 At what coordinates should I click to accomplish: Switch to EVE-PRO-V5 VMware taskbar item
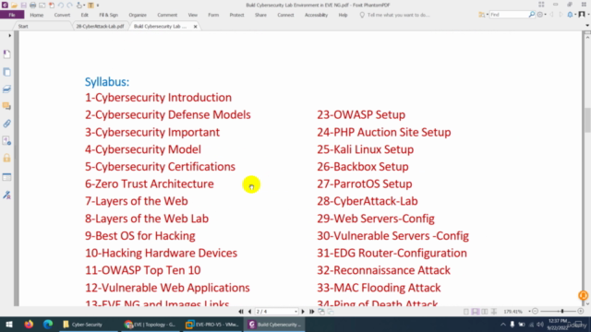[212, 324]
